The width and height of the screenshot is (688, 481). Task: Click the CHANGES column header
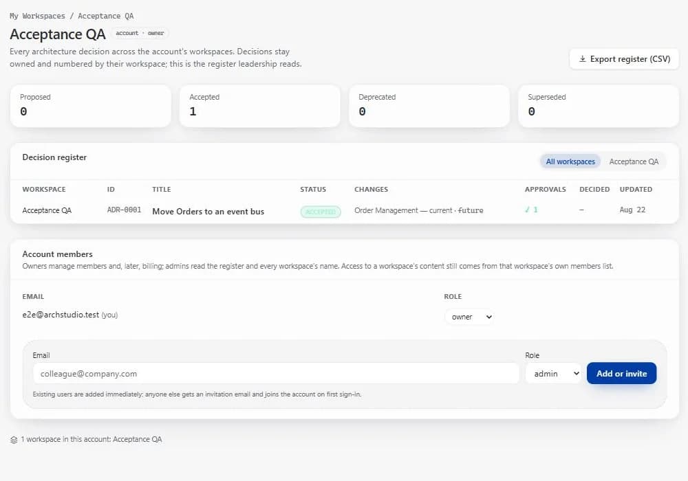pos(372,189)
